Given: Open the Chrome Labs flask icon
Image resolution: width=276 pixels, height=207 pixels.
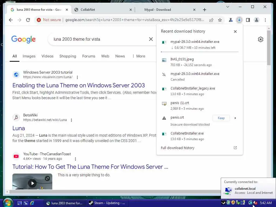Looking at the screenshot, I should 231,20.
